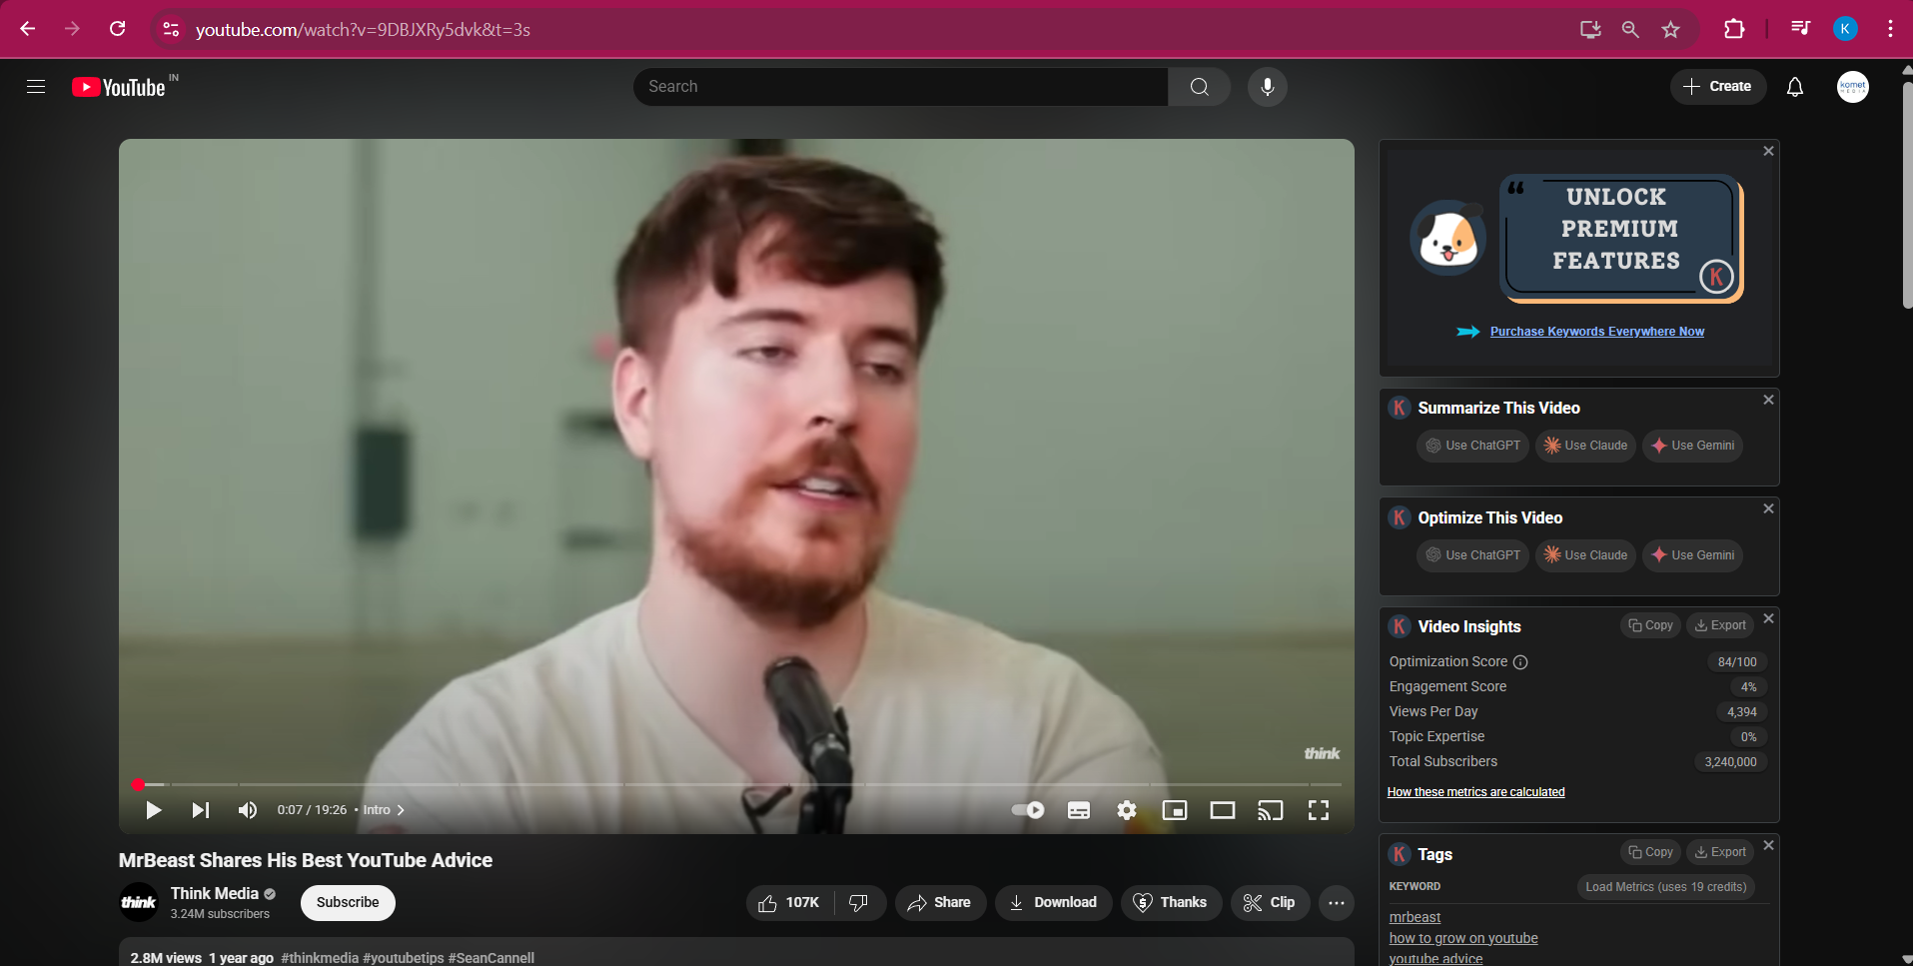
Task: Open the mrbeast tag keyword link
Action: tap(1415, 917)
